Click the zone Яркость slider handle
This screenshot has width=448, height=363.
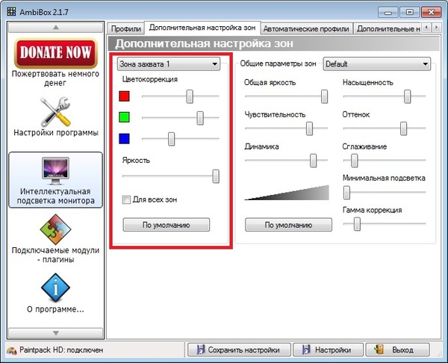216,176
